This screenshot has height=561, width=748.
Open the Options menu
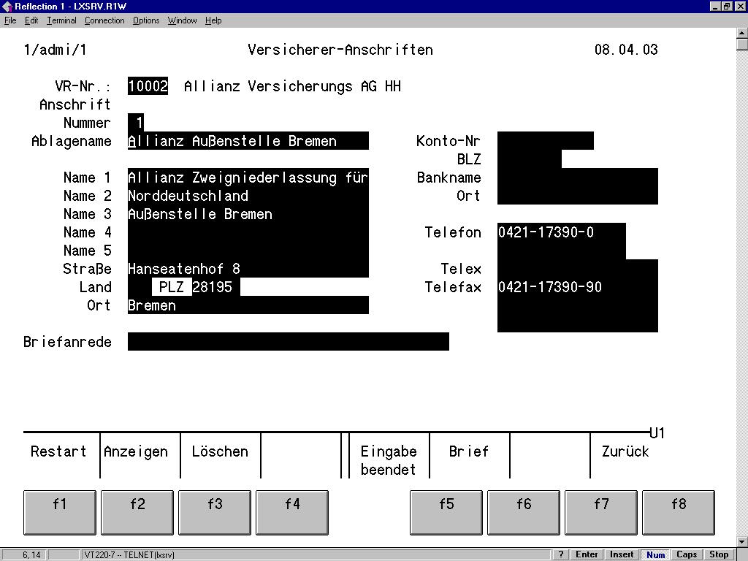click(x=146, y=20)
